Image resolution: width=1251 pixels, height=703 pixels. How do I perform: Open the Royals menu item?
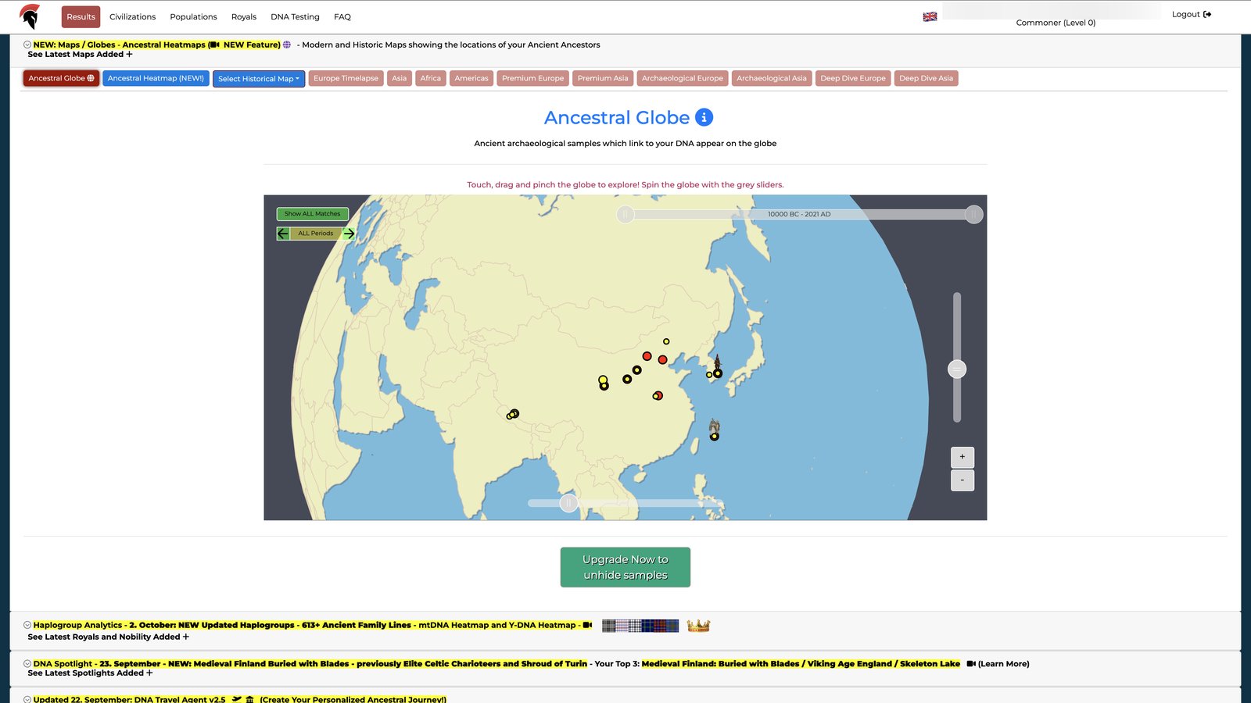pos(244,16)
